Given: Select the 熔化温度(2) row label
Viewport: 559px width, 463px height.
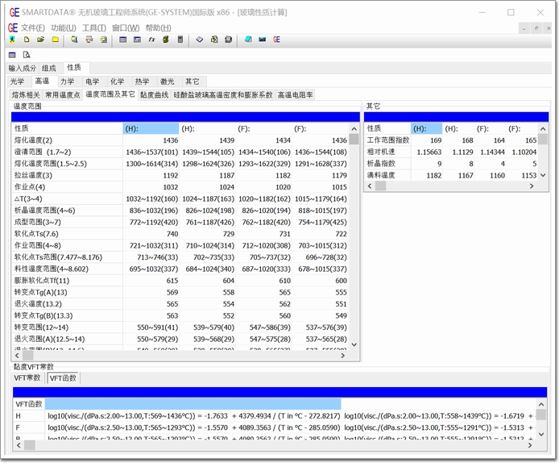Looking at the screenshot, I should click(x=33, y=140).
